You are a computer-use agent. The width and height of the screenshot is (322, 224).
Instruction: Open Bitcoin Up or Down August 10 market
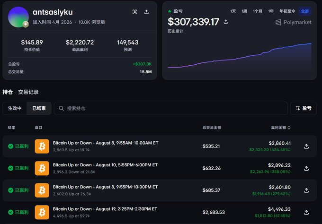pyautogui.click(x=105, y=165)
